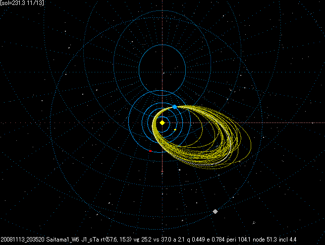Click the sol=231.3 11/13 label

pyautogui.click(x=22, y=3)
